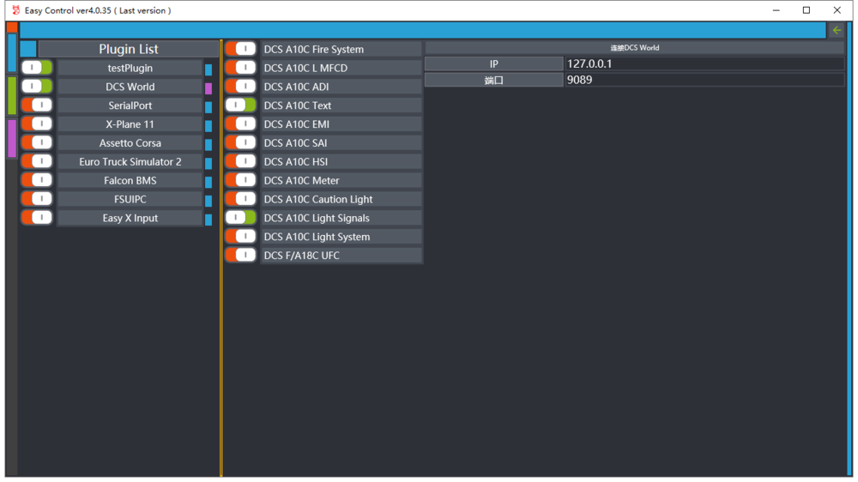Minimize the Easy Control window
Image resolution: width=858 pixels, height=482 pixels.
776,9
